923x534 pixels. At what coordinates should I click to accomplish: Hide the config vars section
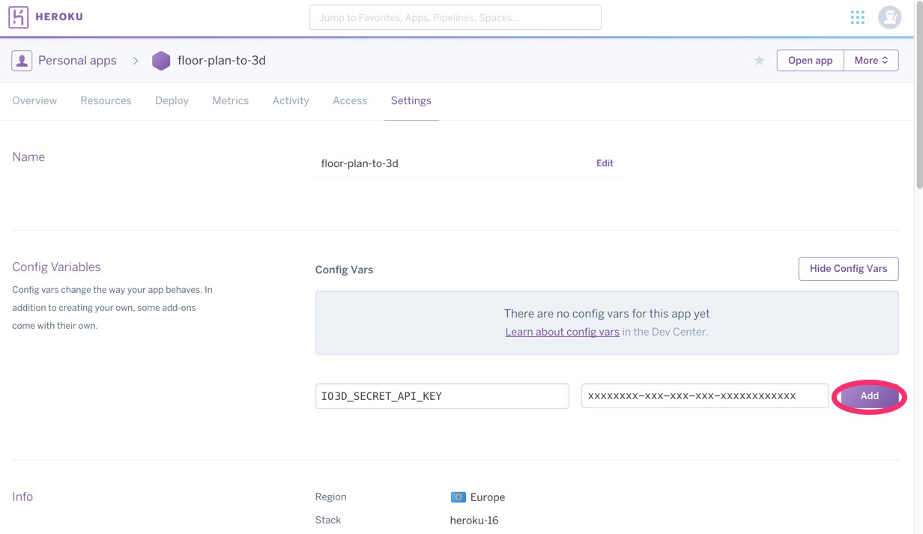coord(848,269)
